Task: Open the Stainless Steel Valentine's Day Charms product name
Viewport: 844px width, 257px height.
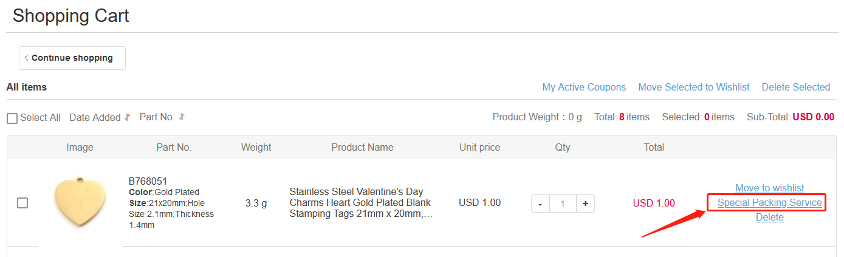Action: (x=361, y=203)
